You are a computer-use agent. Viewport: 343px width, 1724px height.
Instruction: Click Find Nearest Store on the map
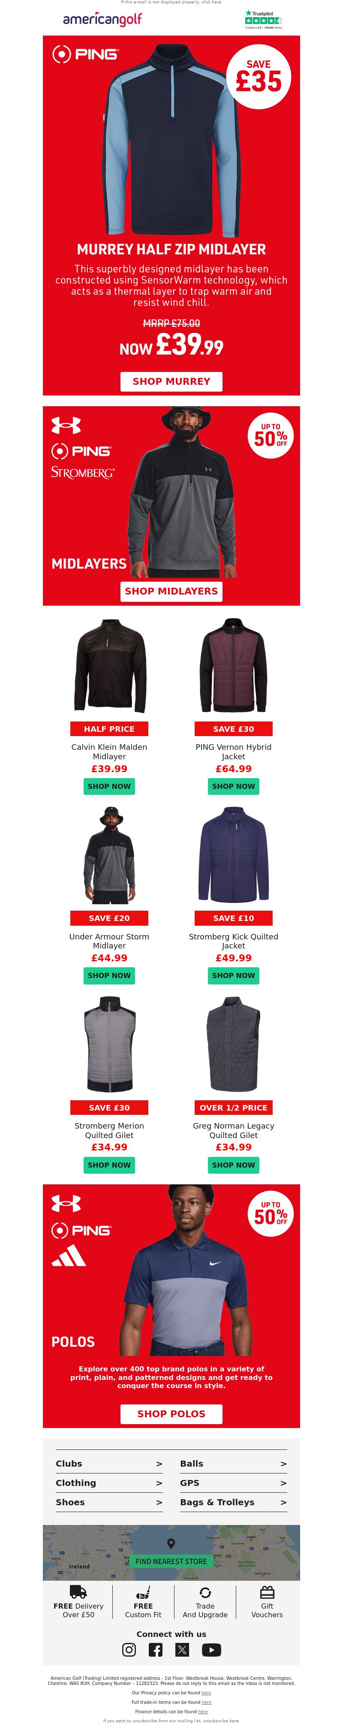pyautogui.click(x=171, y=1561)
